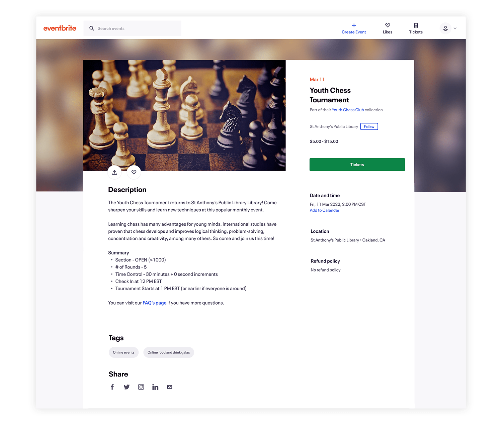Screen dimensions: 502x435
Task: Like the event with heart button
Action: pyautogui.click(x=134, y=172)
